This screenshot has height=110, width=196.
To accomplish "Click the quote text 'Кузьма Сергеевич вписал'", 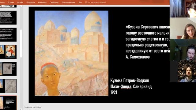I will pos(148,27).
